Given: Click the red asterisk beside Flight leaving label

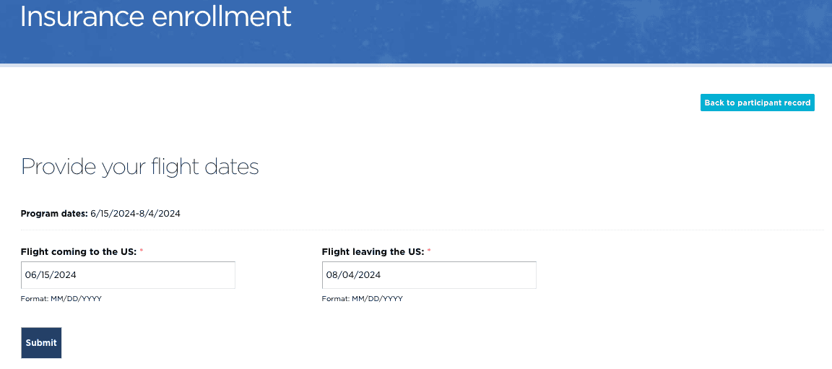Looking at the screenshot, I should tap(429, 251).
